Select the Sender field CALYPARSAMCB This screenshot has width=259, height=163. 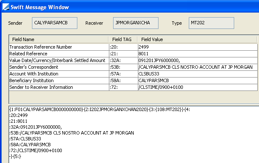pyautogui.click(x=55, y=23)
